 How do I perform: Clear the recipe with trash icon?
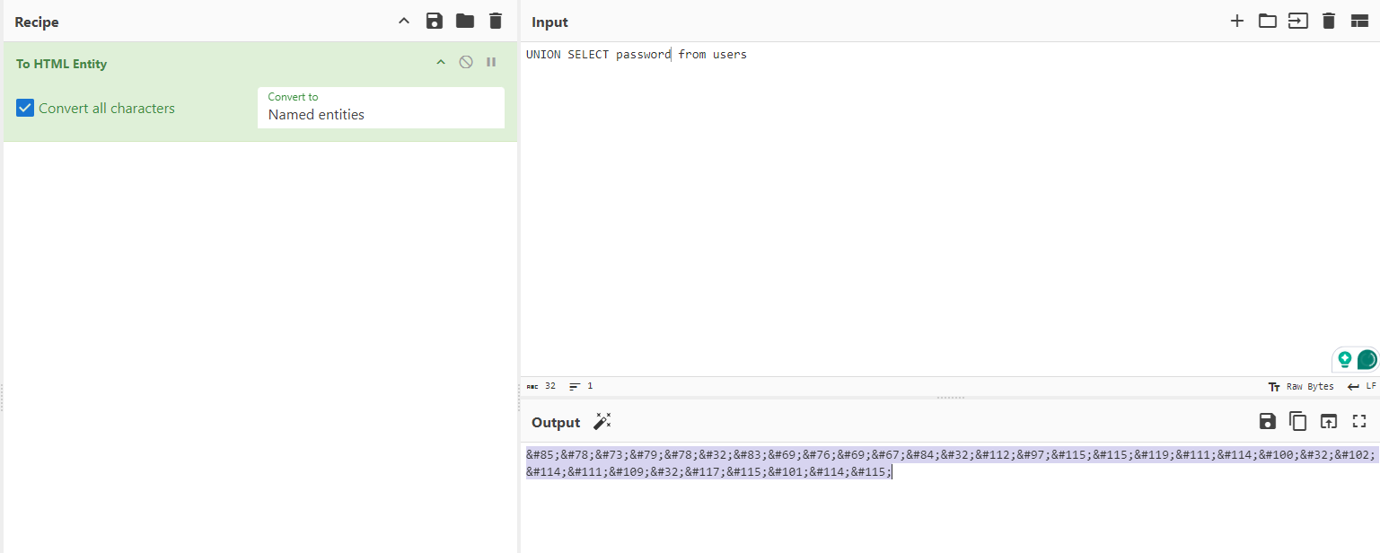click(x=495, y=22)
